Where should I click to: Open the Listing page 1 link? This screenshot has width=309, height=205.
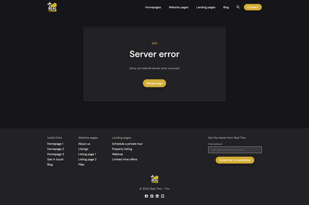pyautogui.click(x=87, y=154)
